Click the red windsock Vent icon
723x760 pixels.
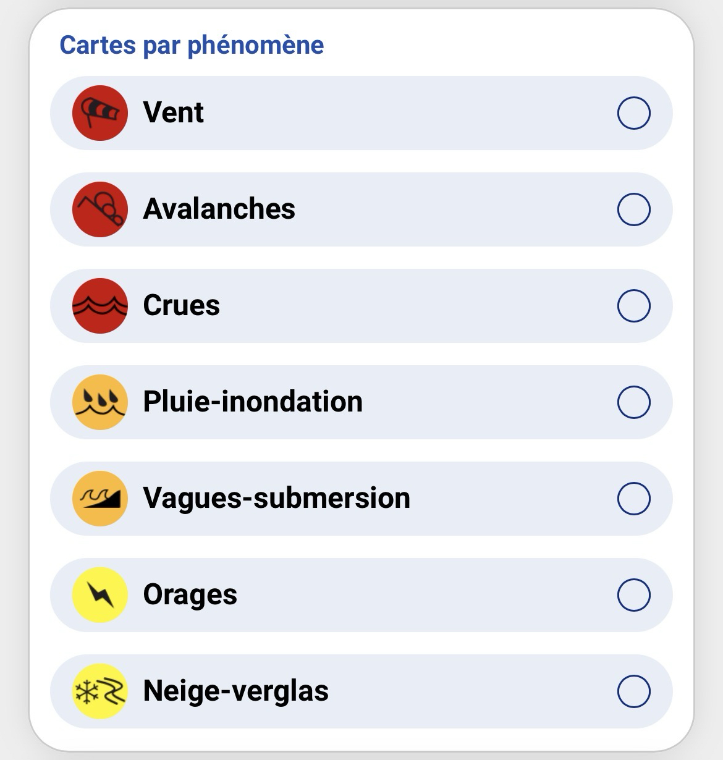coord(100,113)
